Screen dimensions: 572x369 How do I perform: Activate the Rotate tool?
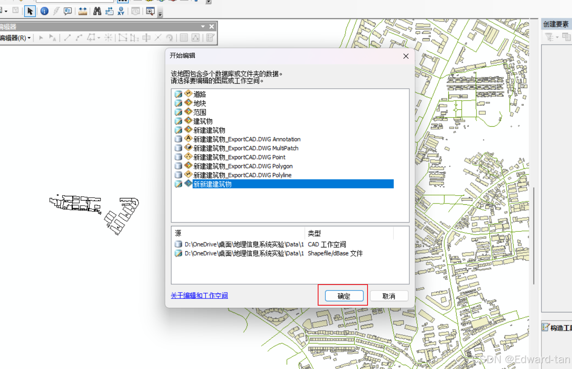[169, 38]
